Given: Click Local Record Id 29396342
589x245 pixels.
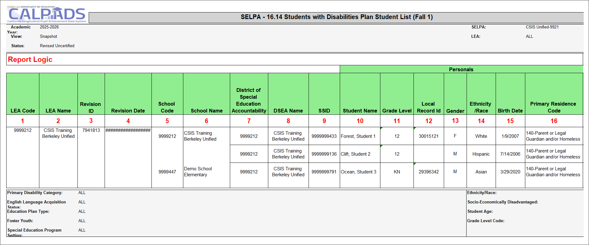Looking at the screenshot, I should (x=428, y=172).
